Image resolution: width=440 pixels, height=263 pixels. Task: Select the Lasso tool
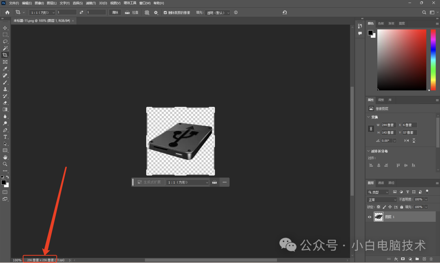coord(5,42)
